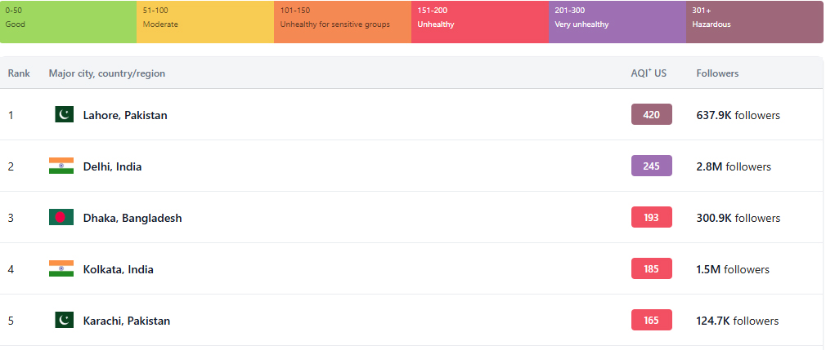
Task: Open the Kolkata, India entry
Action: pyautogui.click(x=118, y=269)
